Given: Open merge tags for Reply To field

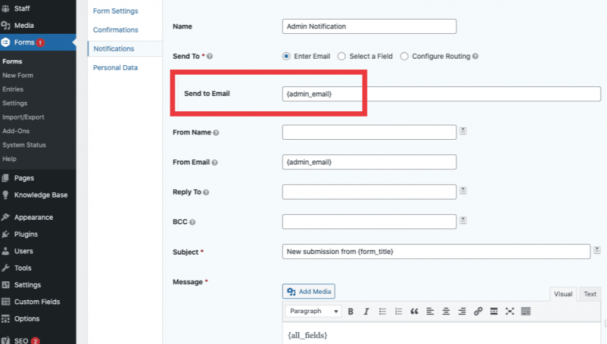Looking at the screenshot, I should click(x=463, y=191).
